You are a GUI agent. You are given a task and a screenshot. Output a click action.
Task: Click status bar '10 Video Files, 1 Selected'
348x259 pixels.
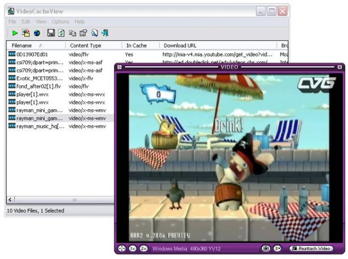[x=35, y=211]
